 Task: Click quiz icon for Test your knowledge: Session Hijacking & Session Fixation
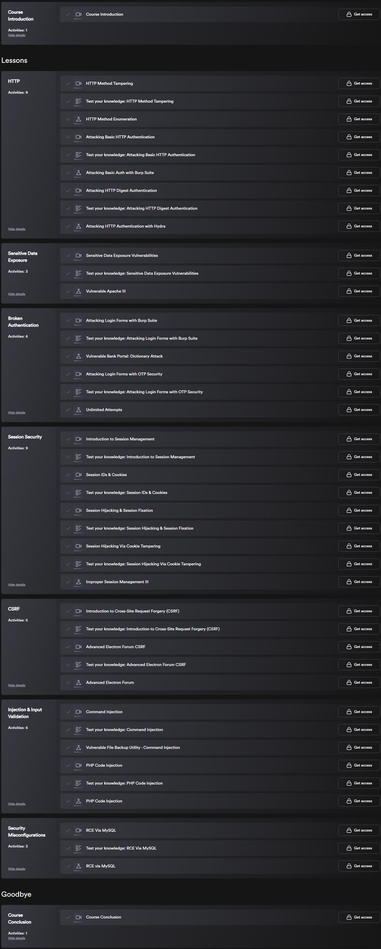(78, 528)
